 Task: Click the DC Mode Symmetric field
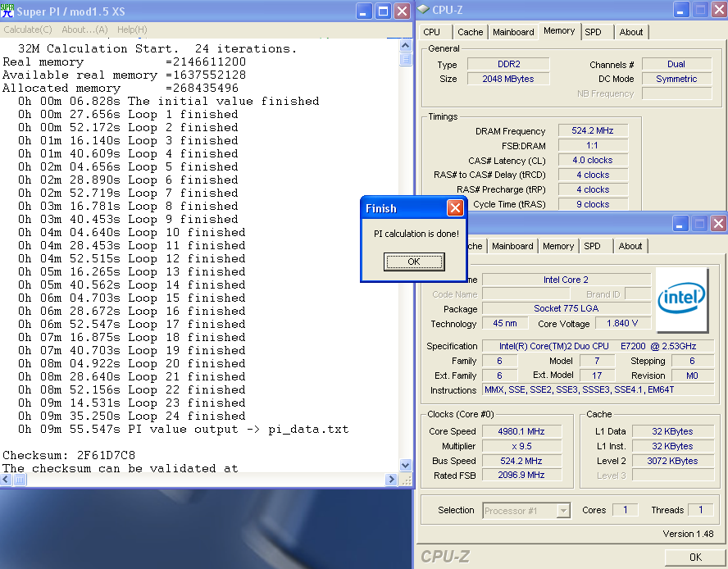pos(676,79)
